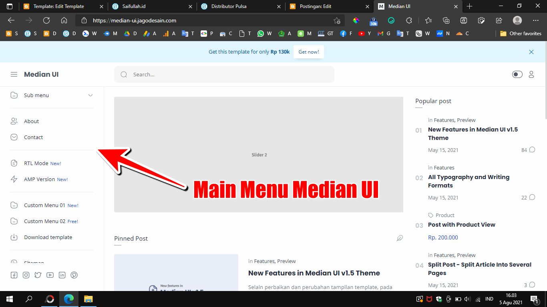
Task: Add this page to favorites star
Action: click(337, 20)
